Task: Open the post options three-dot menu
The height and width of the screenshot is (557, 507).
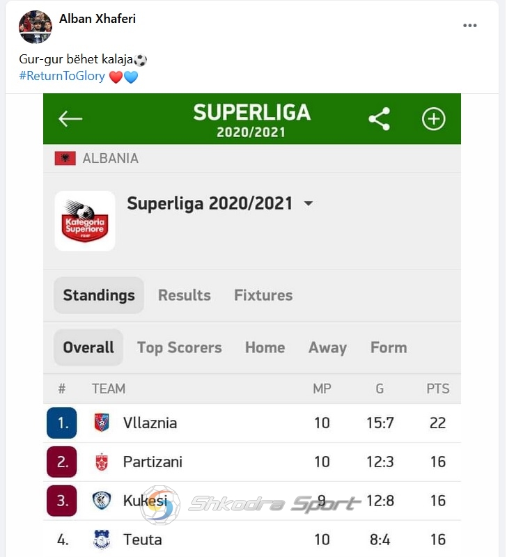Action: click(x=469, y=26)
